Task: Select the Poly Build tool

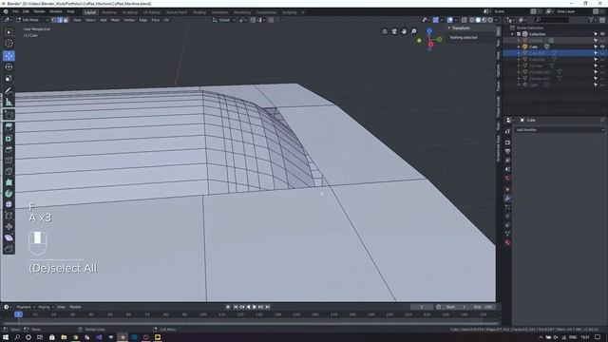Action: [9, 182]
